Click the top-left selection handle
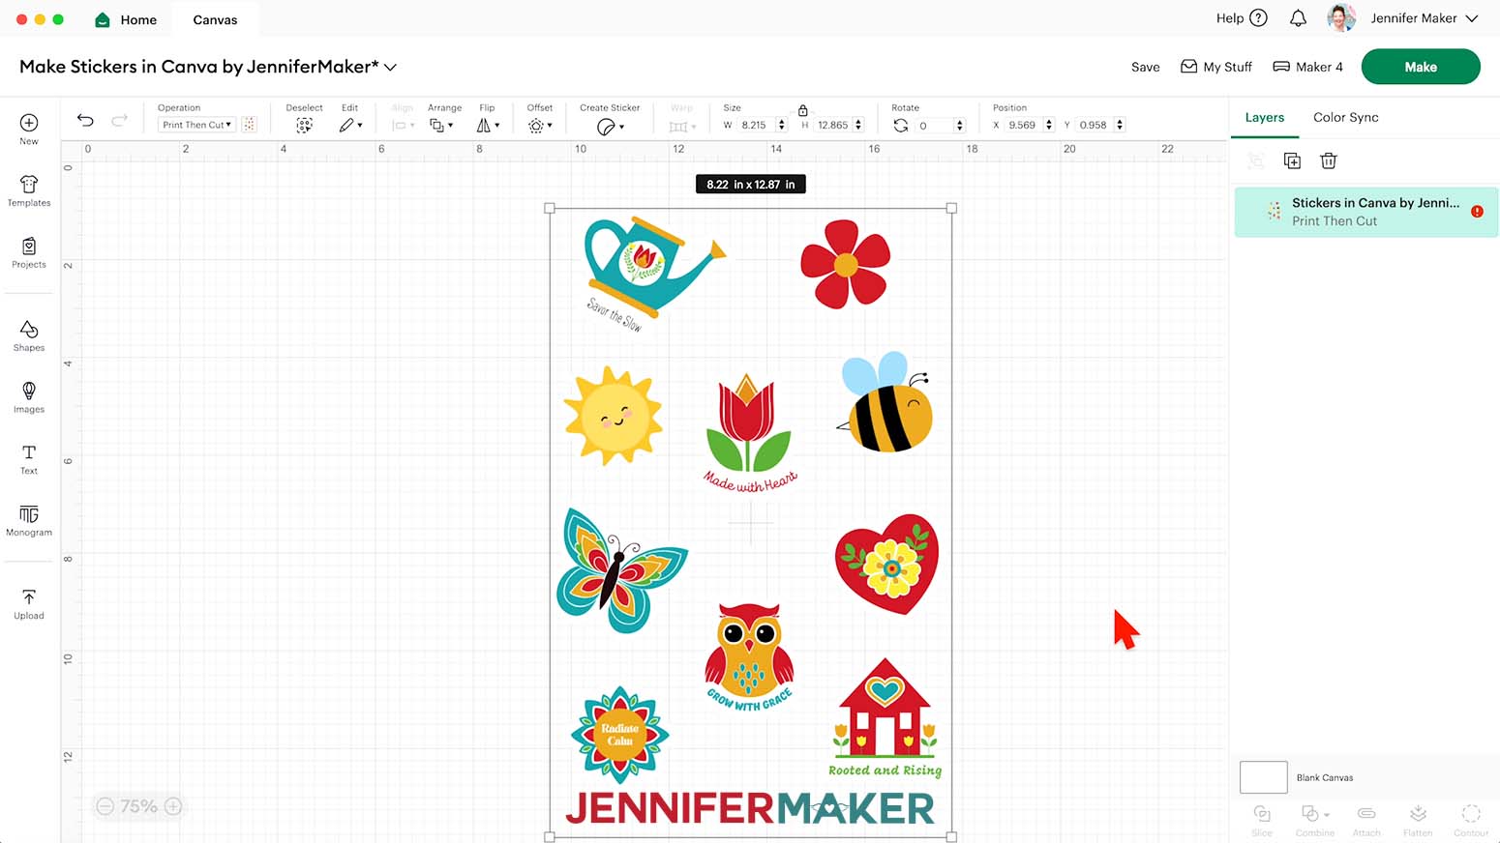1500x843 pixels. click(x=550, y=208)
